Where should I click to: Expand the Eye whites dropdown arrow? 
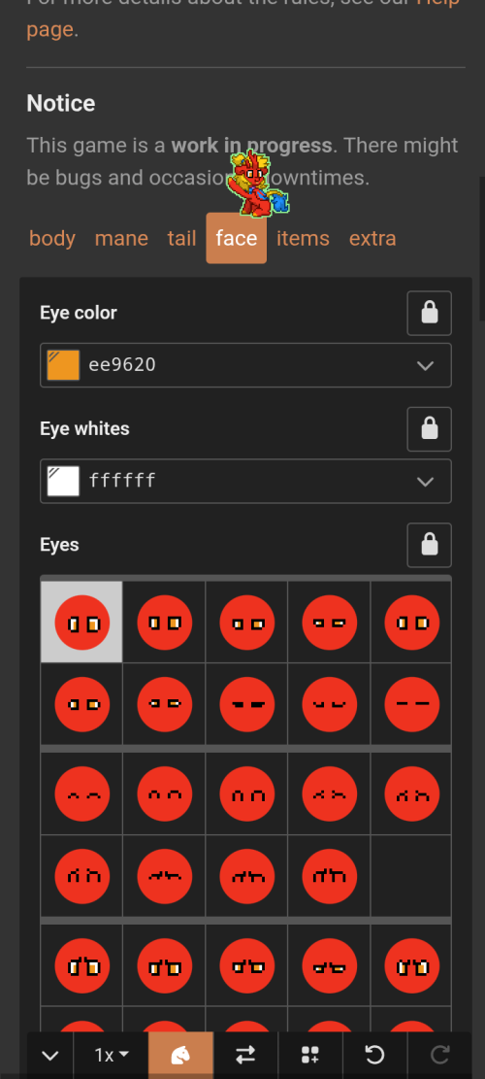coord(425,482)
